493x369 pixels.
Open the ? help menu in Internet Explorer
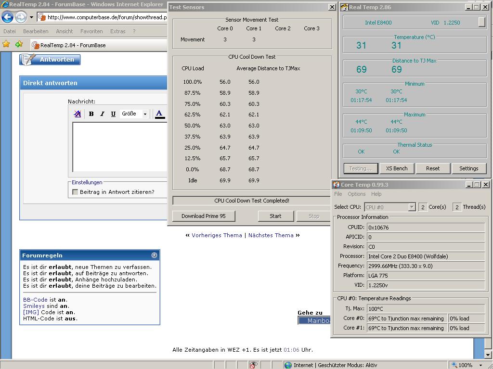point(134,31)
